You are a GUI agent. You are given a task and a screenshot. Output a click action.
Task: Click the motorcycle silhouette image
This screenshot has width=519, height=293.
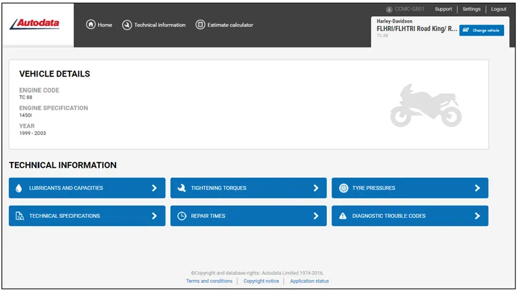pyautogui.click(x=426, y=105)
